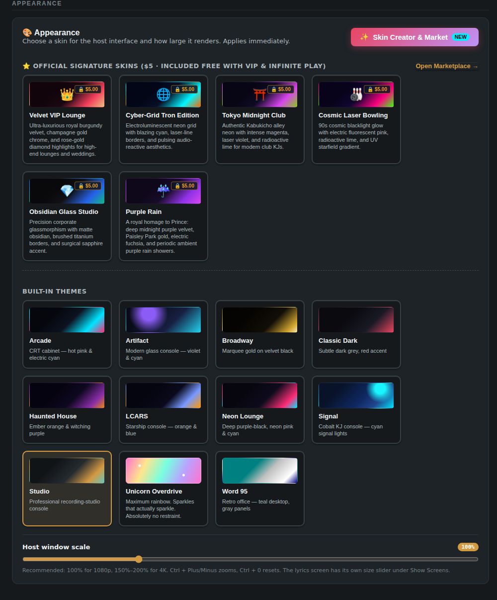497x600 pixels.
Task: Select the Classic Dark theme
Action: click(x=356, y=334)
